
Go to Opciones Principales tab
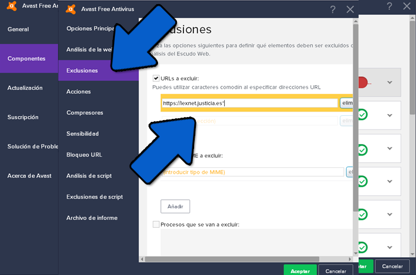[90, 28]
